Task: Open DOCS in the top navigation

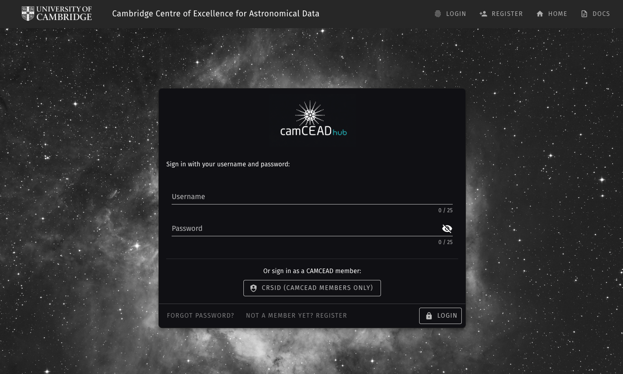Action: coord(596,14)
